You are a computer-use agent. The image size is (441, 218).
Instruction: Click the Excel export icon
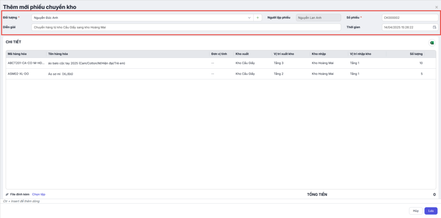(432, 42)
